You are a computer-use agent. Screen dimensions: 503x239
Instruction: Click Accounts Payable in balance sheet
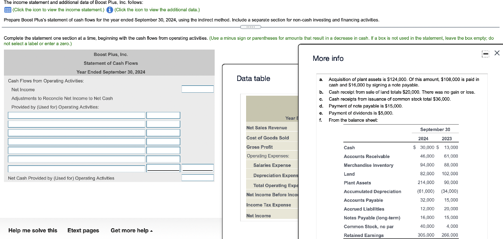coord(363,200)
